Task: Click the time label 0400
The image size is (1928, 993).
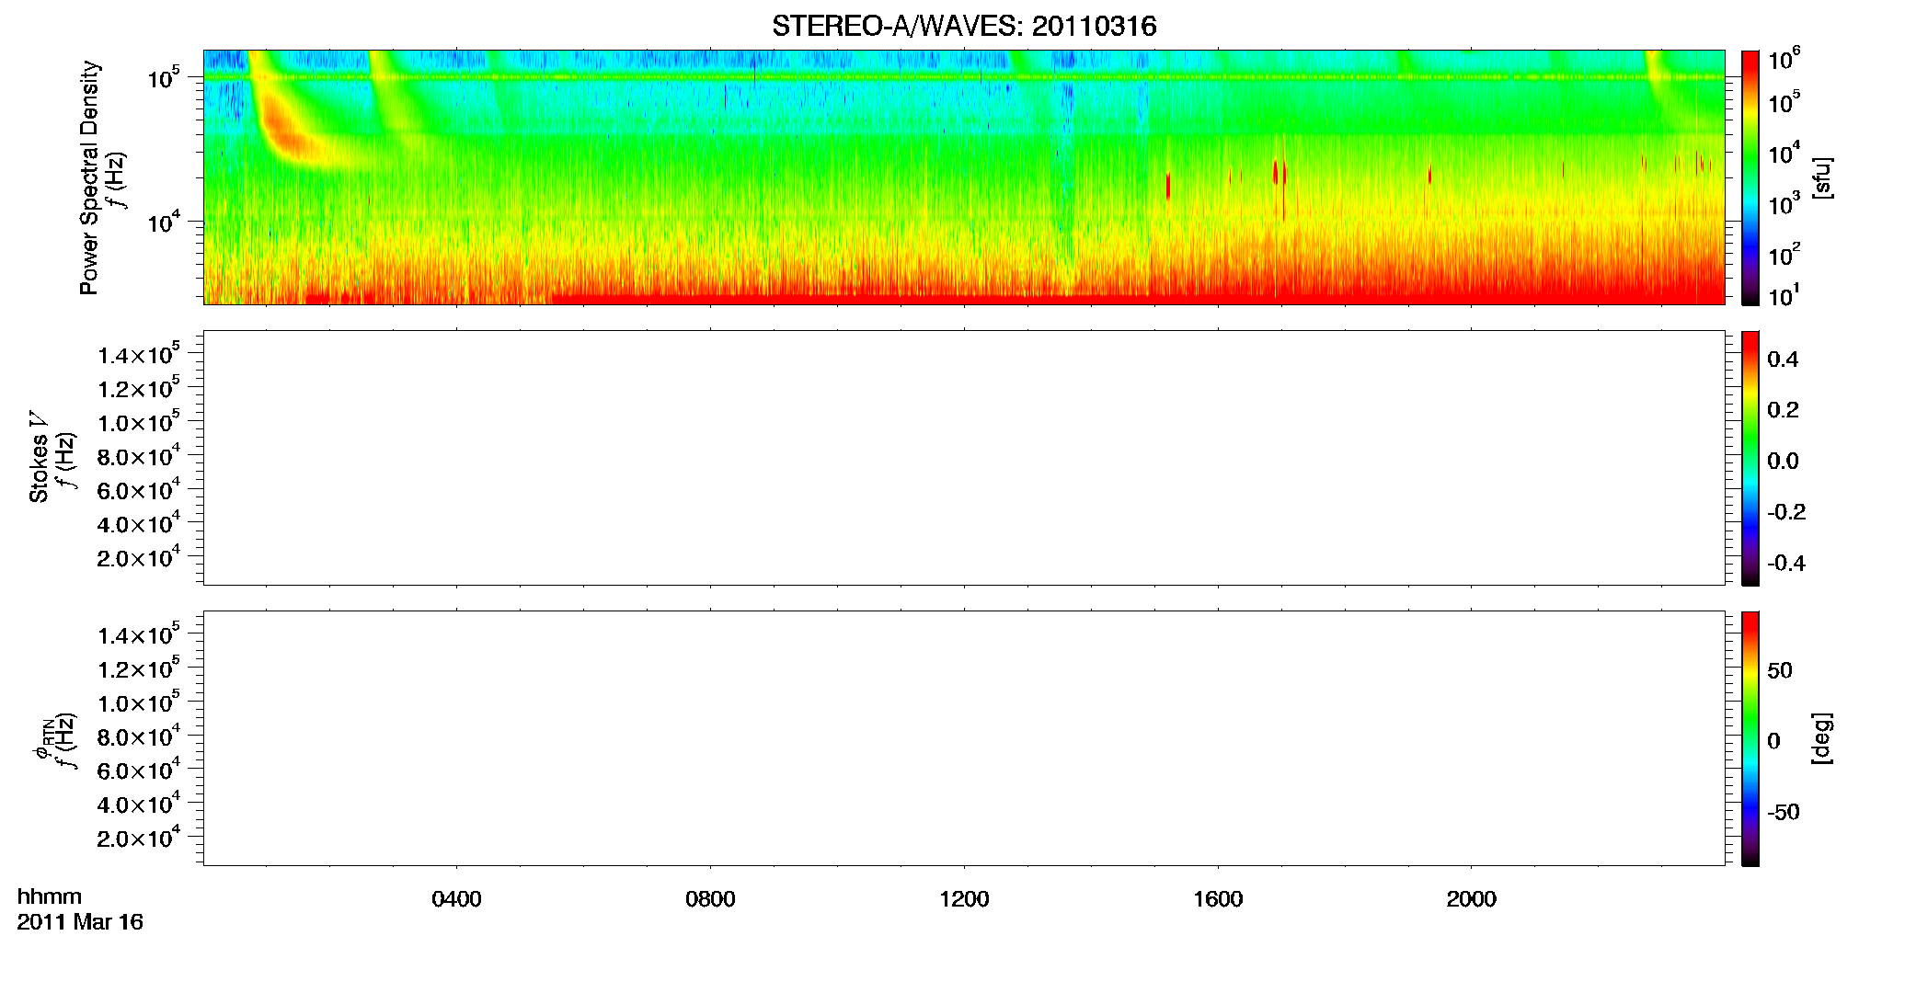Action: pos(456,899)
